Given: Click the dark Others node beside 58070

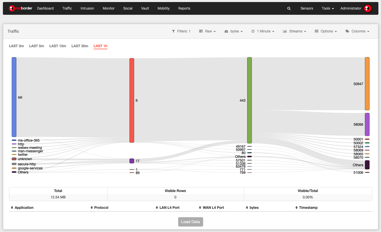Looking at the screenshot, I should point(367,165).
